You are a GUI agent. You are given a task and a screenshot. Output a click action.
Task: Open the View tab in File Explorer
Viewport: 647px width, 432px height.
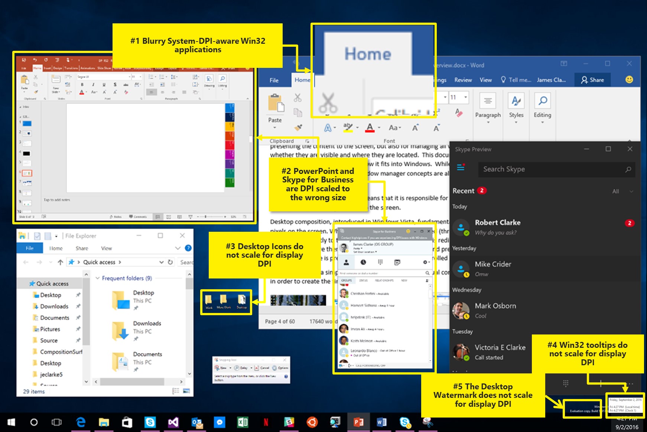[x=107, y=248]
